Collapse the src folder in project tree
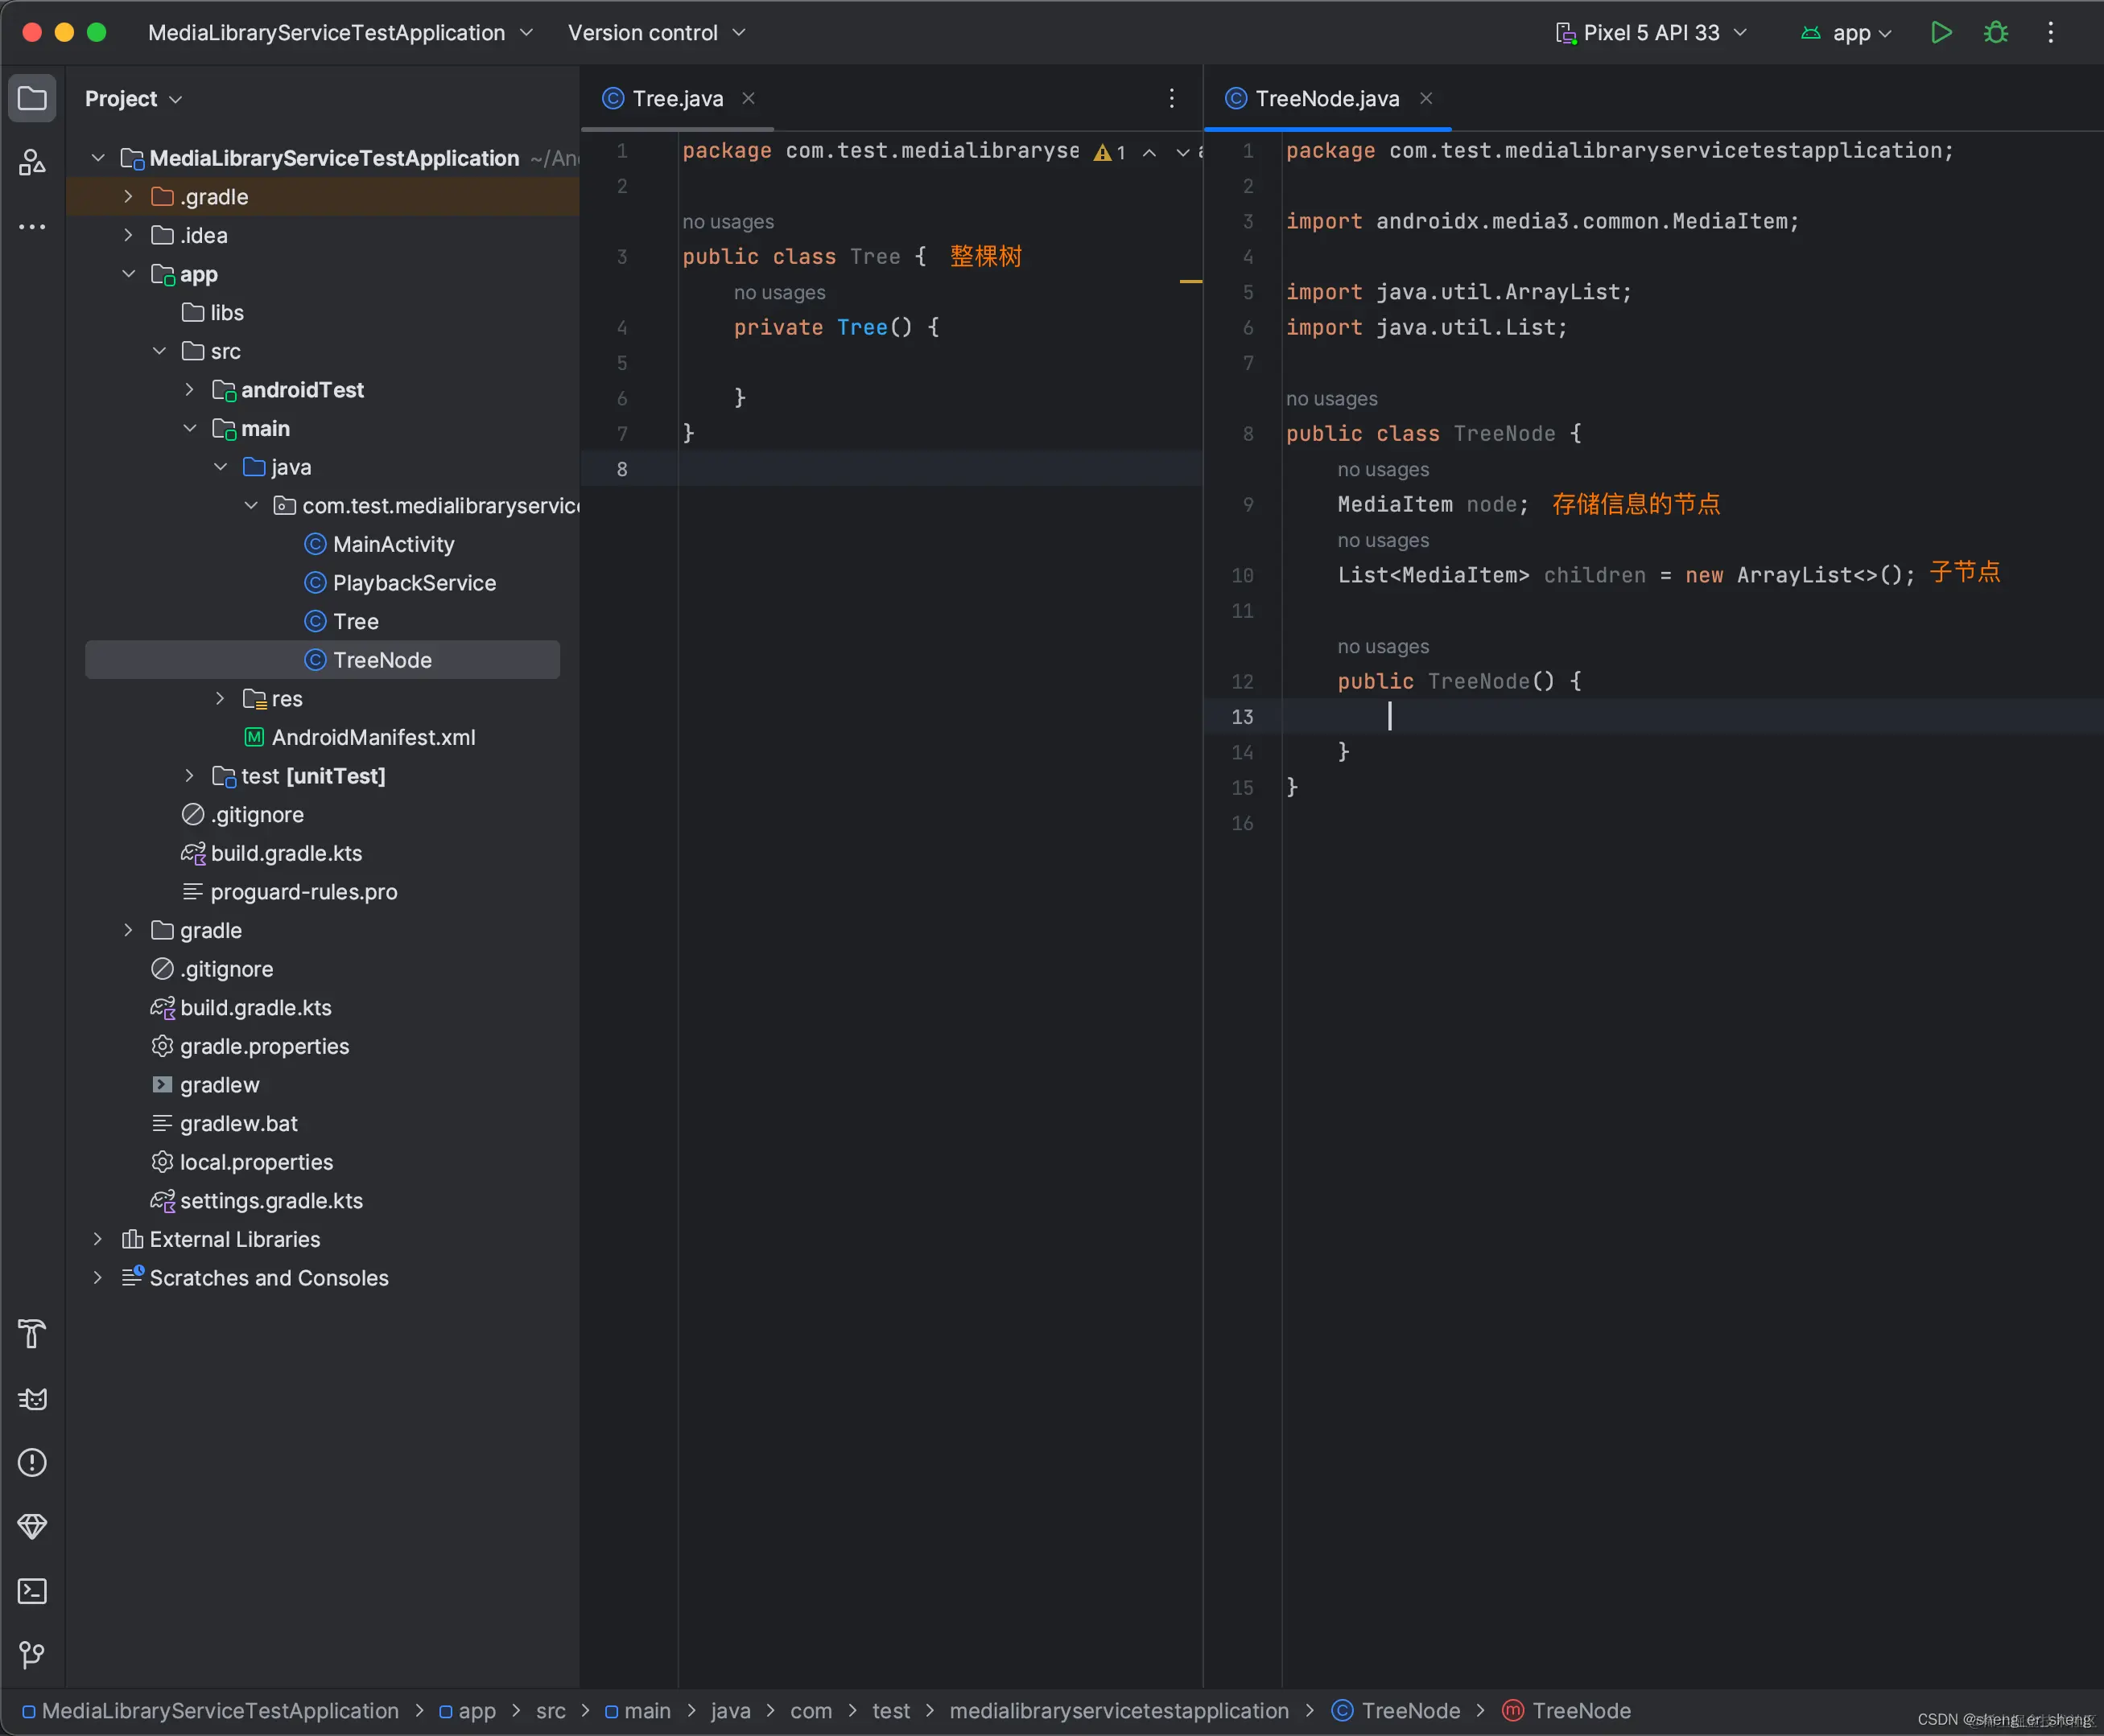The height and width of the screenshot is (1736, 2104). pos(159,351)
